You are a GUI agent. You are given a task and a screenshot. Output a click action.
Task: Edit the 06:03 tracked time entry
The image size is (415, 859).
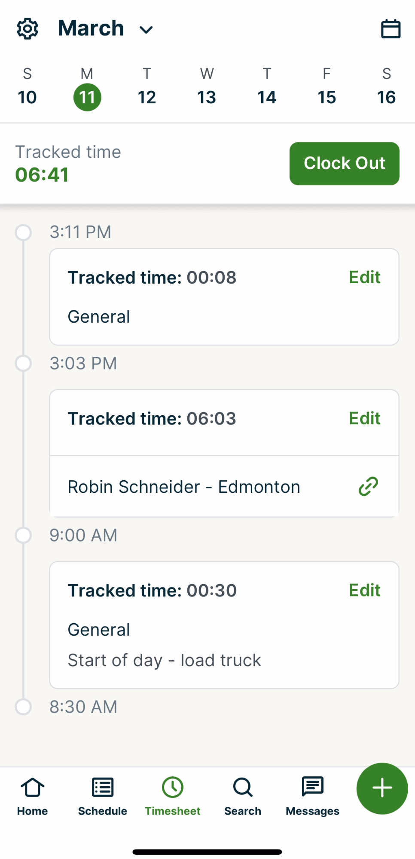point(364,418)
